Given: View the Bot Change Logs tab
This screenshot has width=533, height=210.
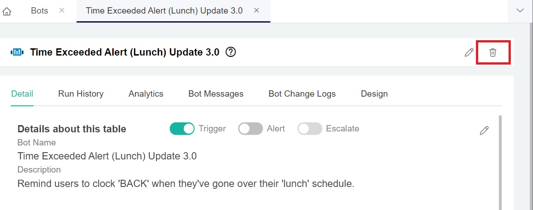Looking at the screenshot, I should point(302,94).
